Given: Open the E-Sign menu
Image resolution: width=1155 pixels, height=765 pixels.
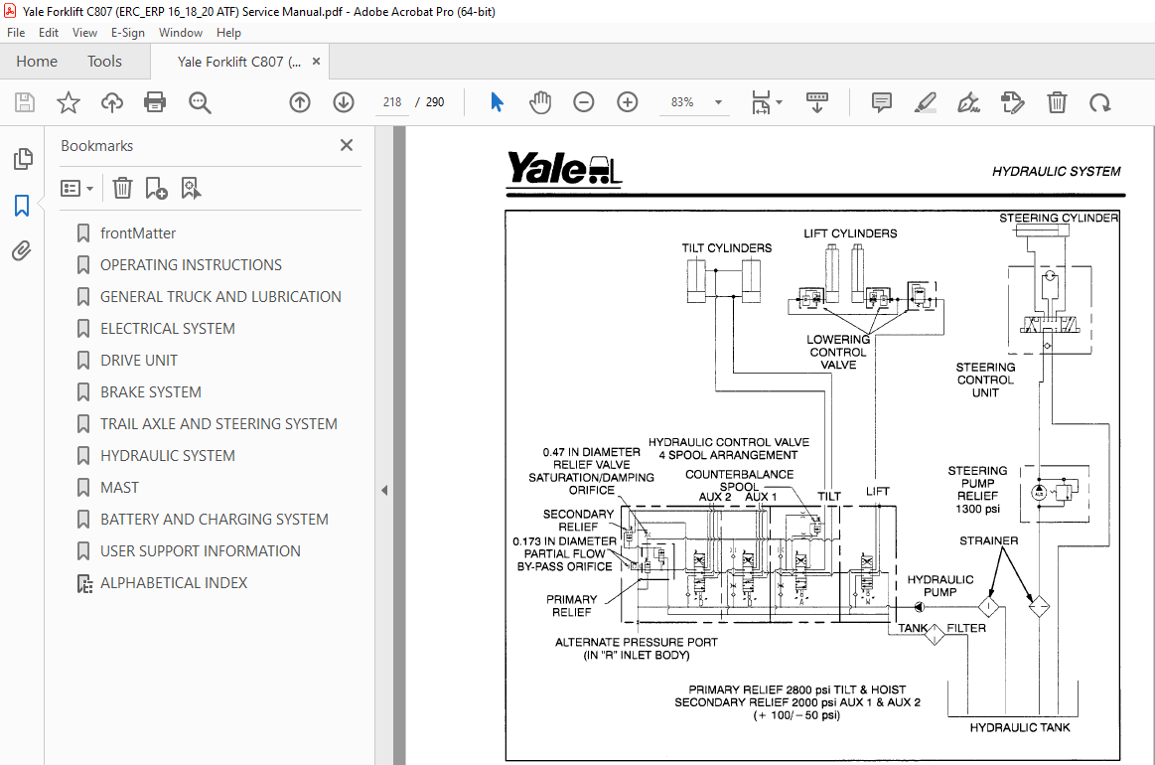Looking at the screenshot, I should click(x=127, y=33).
